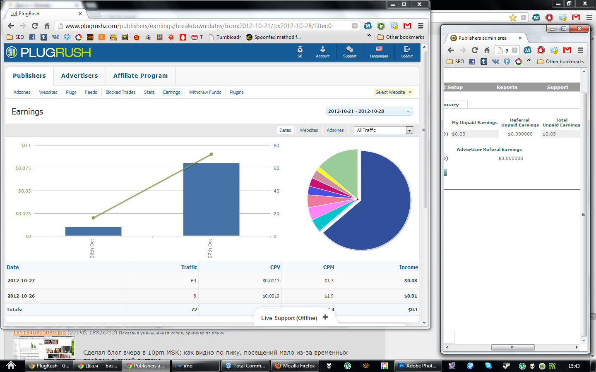Viewport: 596px width, 372px height.
Task: Expand Other bookmarks folder in PlugRush window
Action: click(401, 37)
